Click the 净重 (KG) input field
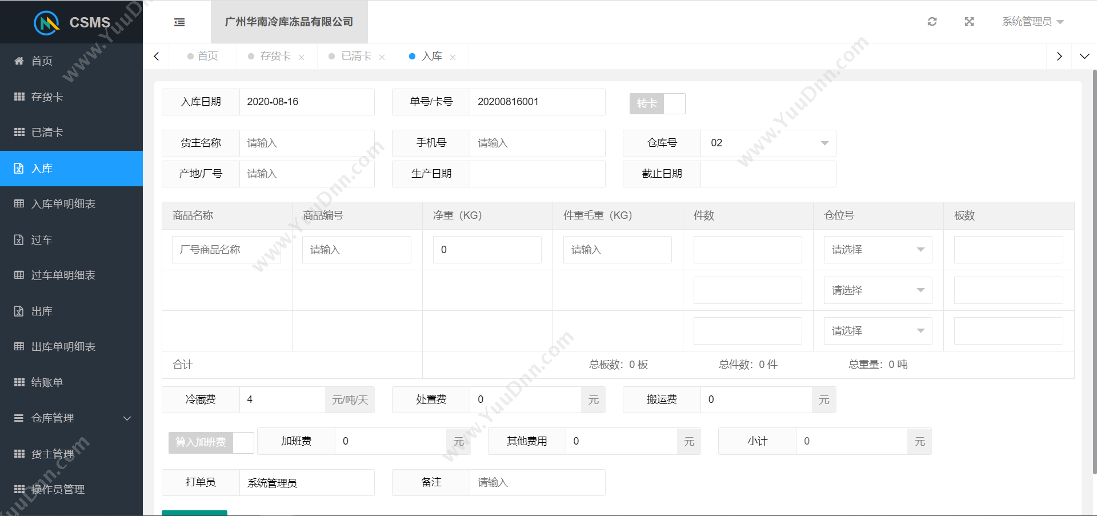Viewport: 1097px width, 516px height. [x=487, y=250]
